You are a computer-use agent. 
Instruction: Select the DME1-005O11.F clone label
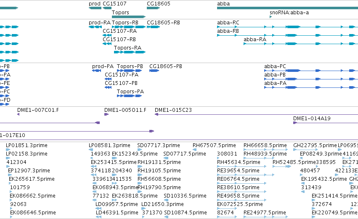[x=125, y=110]
